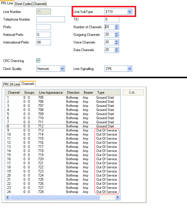The width and height of the screenshot is (187, 210).
Task: Click Any bearer in channel 19 row
Action: (x=86, y=171)
